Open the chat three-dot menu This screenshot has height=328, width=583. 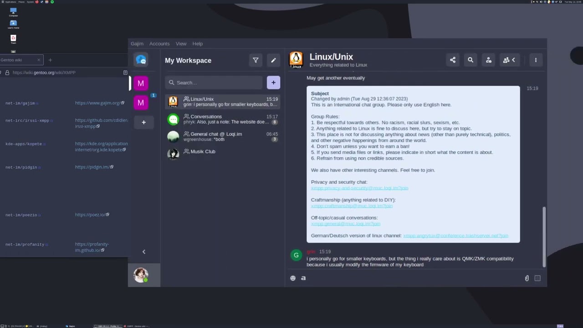tap(536, 60)
